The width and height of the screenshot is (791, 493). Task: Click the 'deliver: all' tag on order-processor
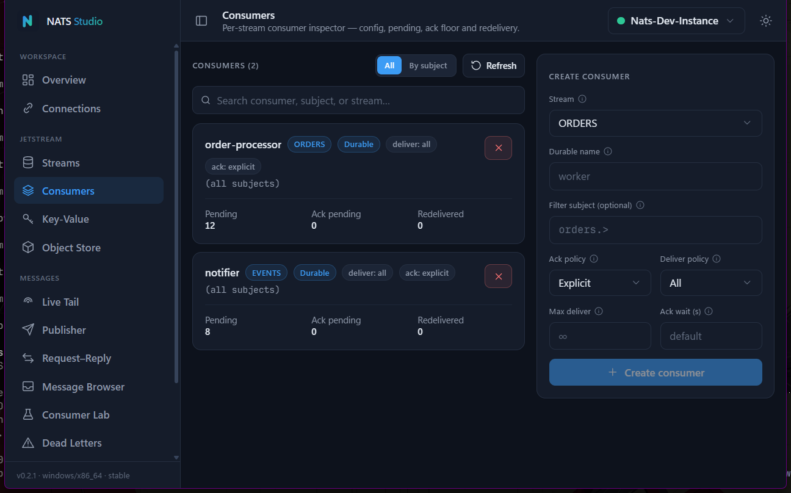[411, 145]
